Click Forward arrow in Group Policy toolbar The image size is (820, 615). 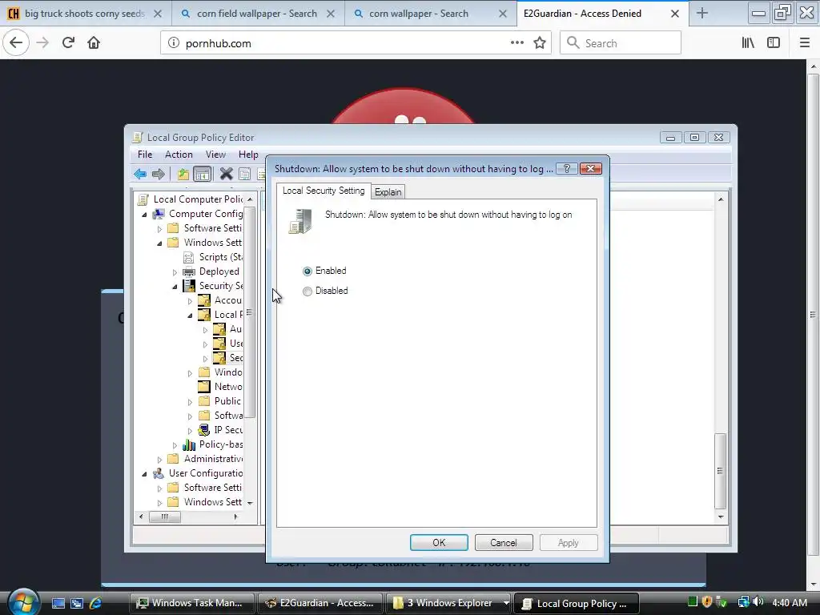158,174
